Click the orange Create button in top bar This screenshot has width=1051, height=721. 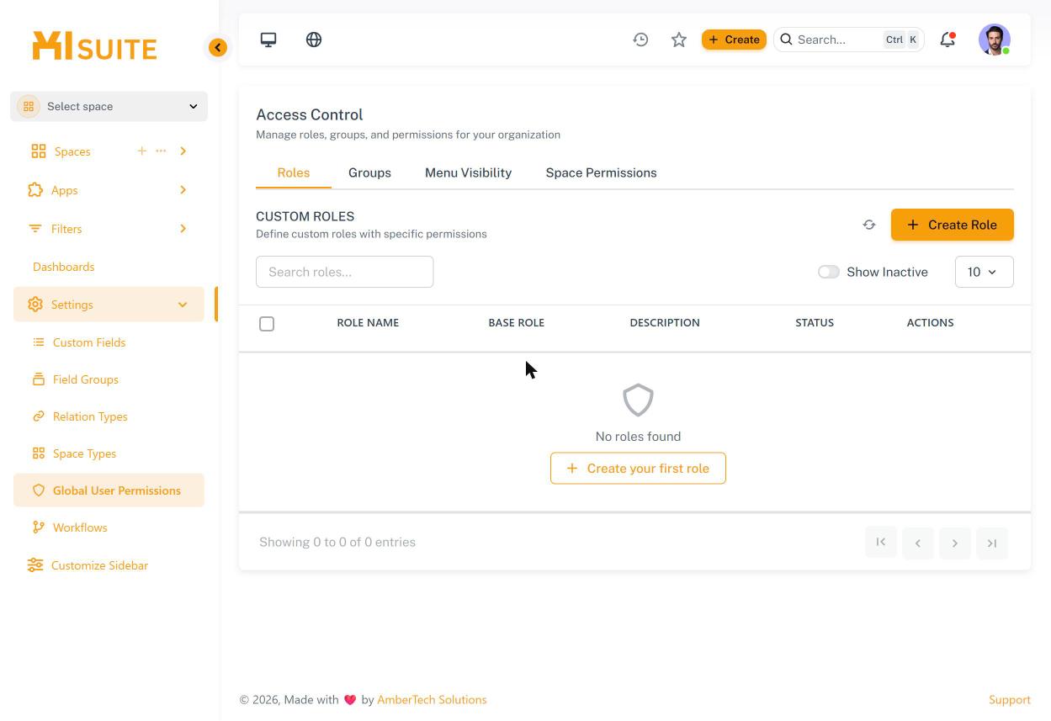pos(734,40)
